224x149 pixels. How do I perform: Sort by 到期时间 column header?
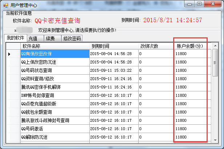tap(114, 46)
